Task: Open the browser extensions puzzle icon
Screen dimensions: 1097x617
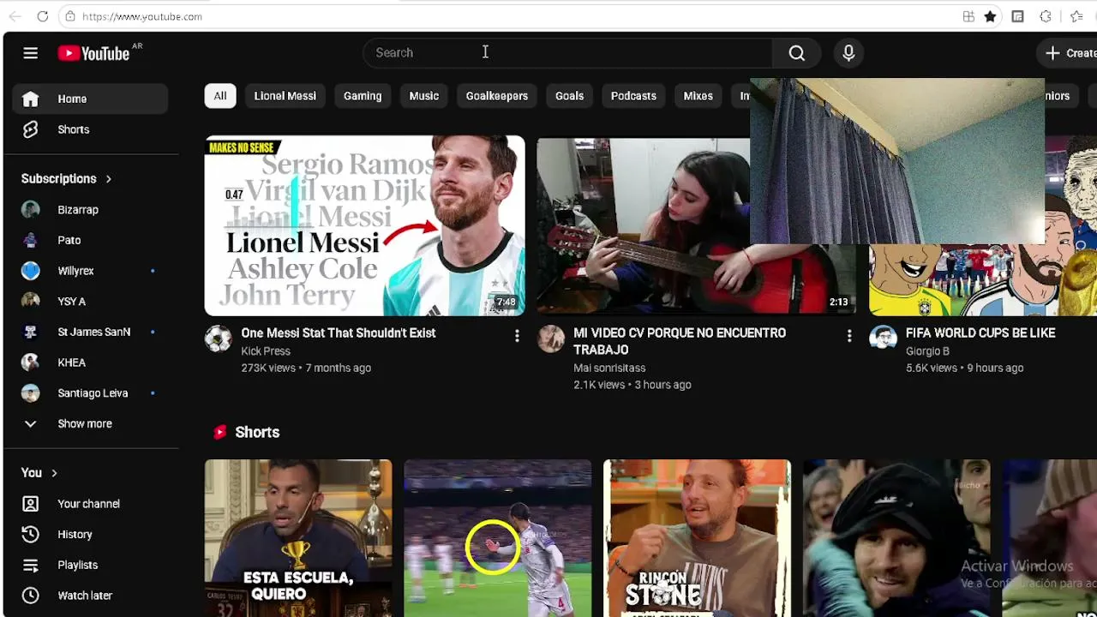Action: [1046, 16]
